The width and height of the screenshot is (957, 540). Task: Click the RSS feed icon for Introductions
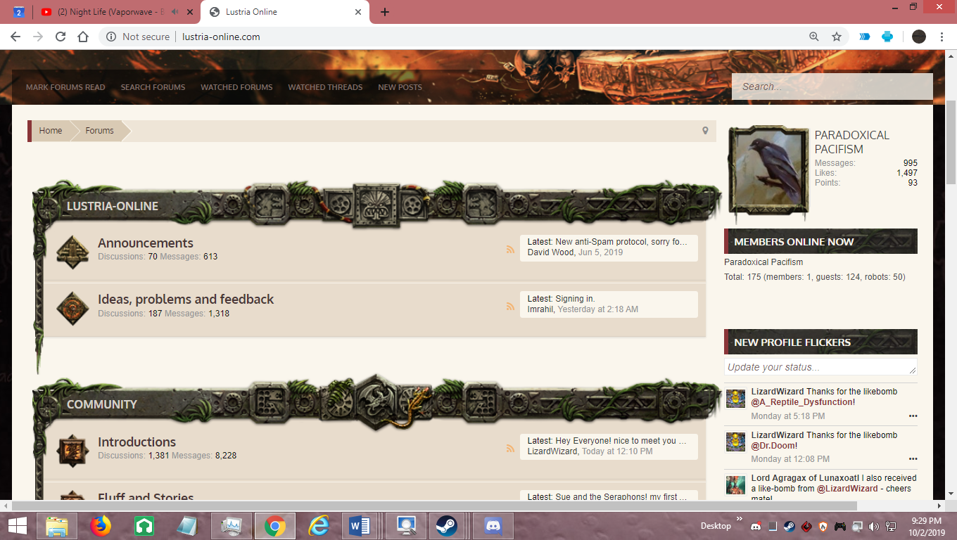[x=510, y=449]
